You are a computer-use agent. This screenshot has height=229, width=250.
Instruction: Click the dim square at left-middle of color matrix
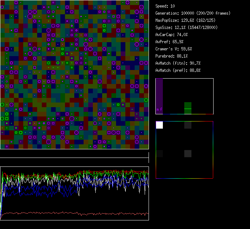click(159, 153)
